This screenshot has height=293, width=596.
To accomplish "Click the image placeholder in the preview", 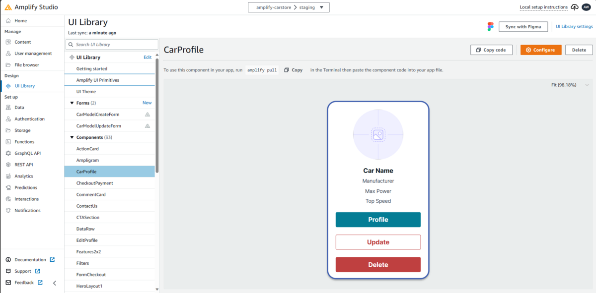I will [x=378, y=134].
